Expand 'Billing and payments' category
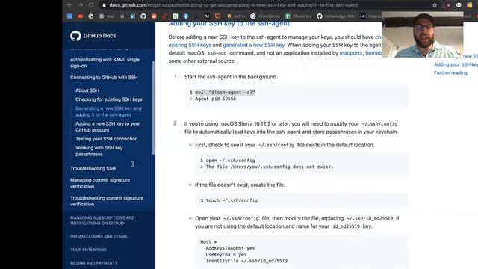 (x=94, y=263)
